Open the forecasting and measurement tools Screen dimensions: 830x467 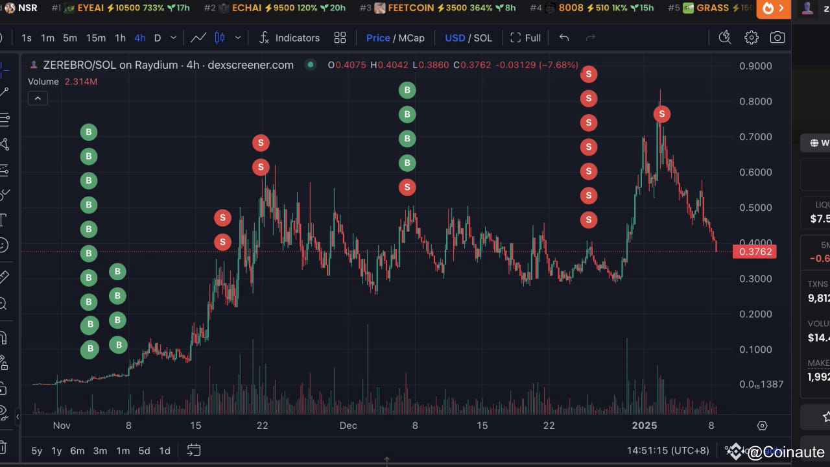[4, 170]
